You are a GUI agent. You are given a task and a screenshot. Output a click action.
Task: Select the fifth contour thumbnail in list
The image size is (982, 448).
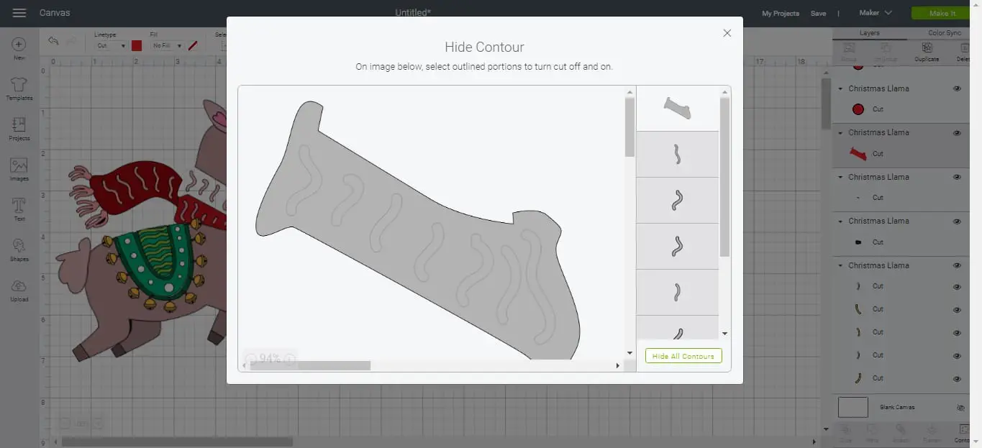(677, 293)
